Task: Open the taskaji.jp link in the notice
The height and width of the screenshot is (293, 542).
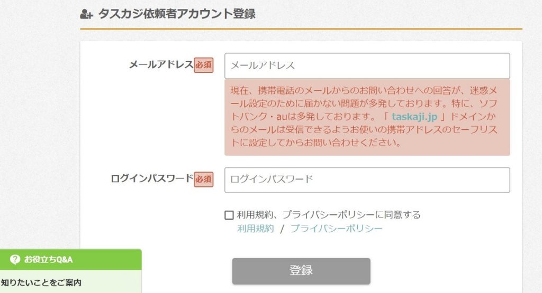Action: click(414, 117)
